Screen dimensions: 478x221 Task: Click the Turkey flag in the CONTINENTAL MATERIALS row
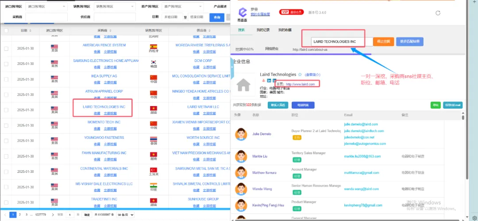153,170
